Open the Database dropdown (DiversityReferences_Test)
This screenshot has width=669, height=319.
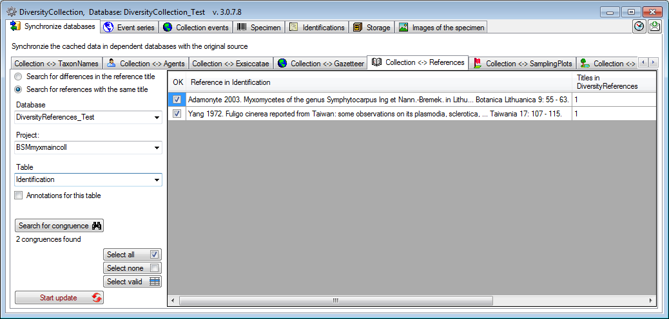88,117
